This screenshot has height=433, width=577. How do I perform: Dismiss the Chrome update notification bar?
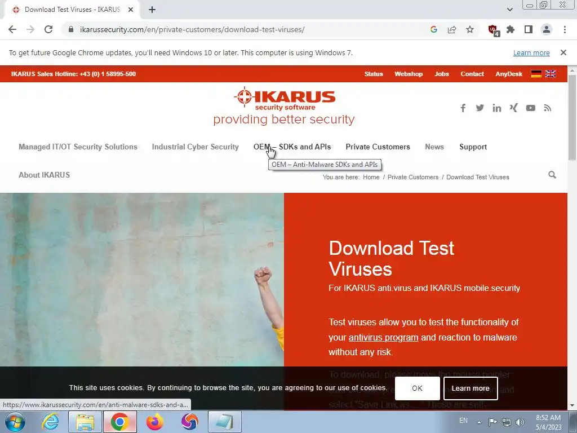coord(563,52)
